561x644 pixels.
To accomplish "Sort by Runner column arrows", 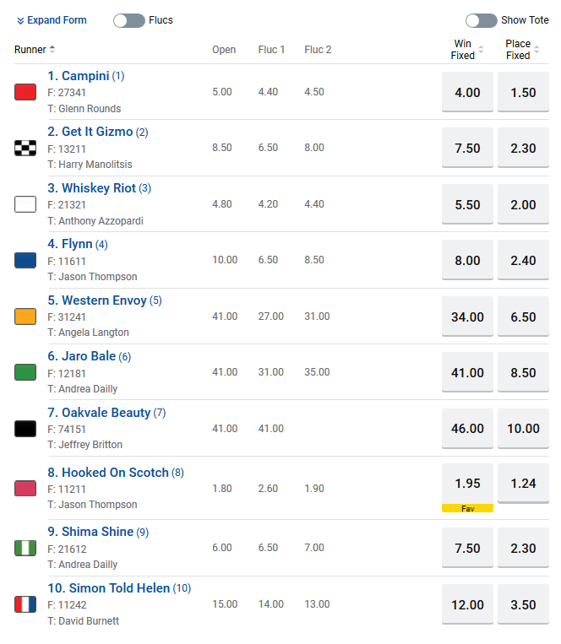I will pos(52,50).
